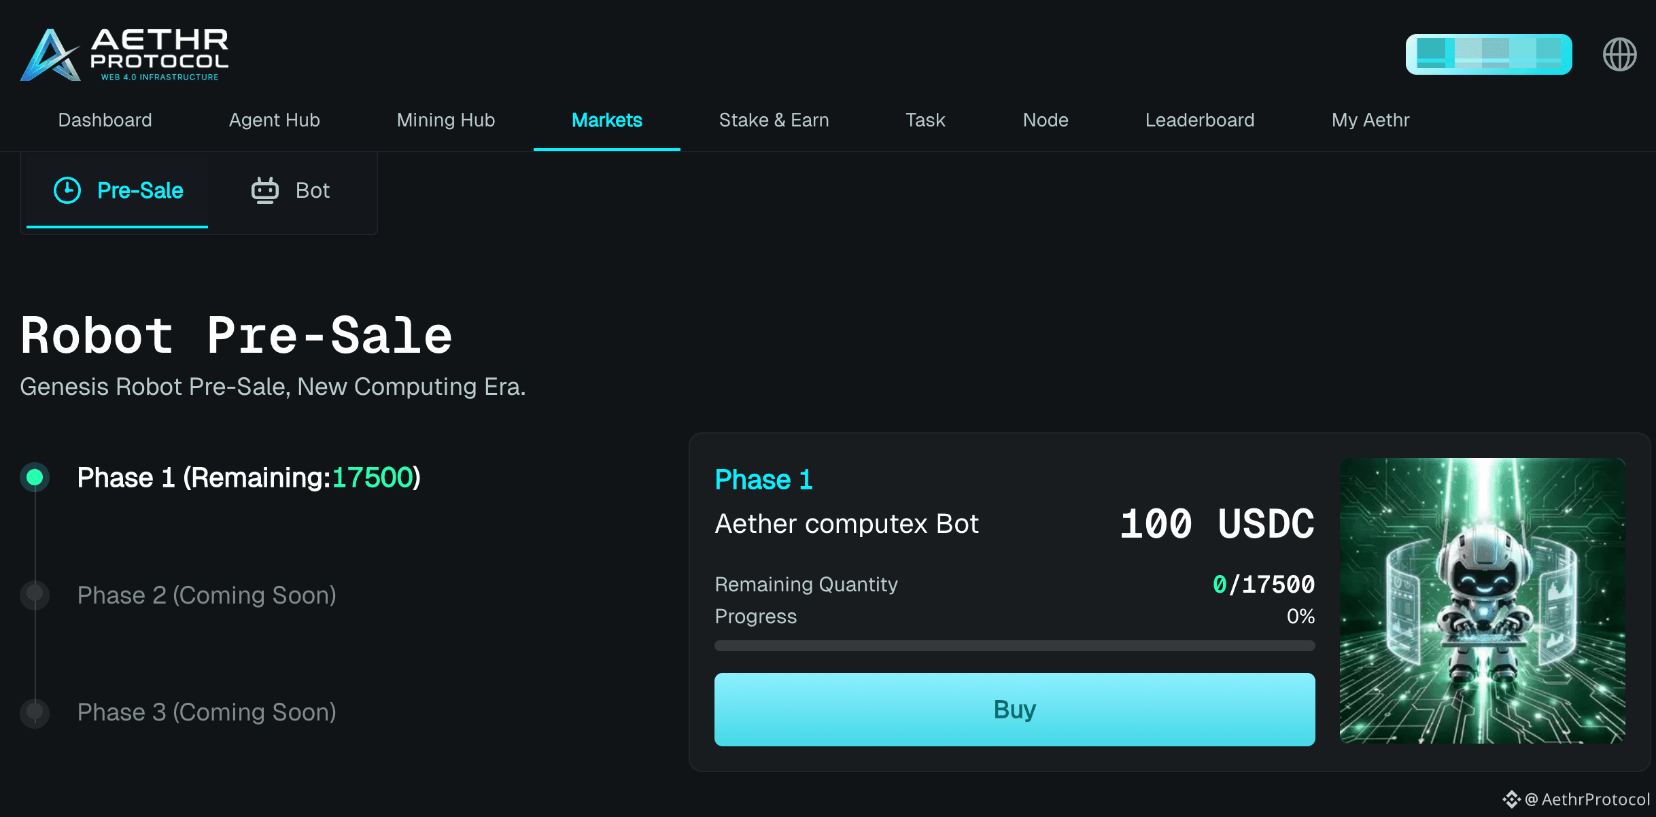Navigate to Task page

[925, 120]
